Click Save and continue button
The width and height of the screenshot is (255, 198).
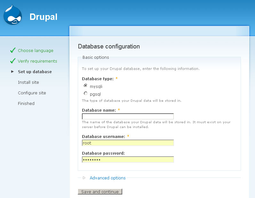[100, 192]
